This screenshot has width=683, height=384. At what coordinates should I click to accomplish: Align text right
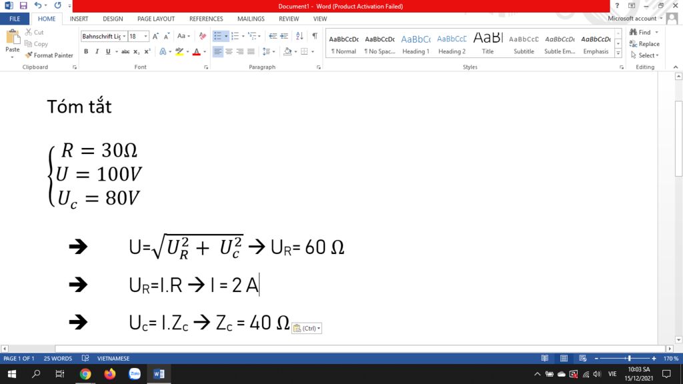coord(239,51)
